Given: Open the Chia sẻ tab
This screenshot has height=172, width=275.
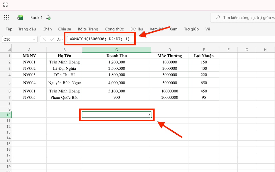Looking at the screenshot, I should (x=65, y=29).
